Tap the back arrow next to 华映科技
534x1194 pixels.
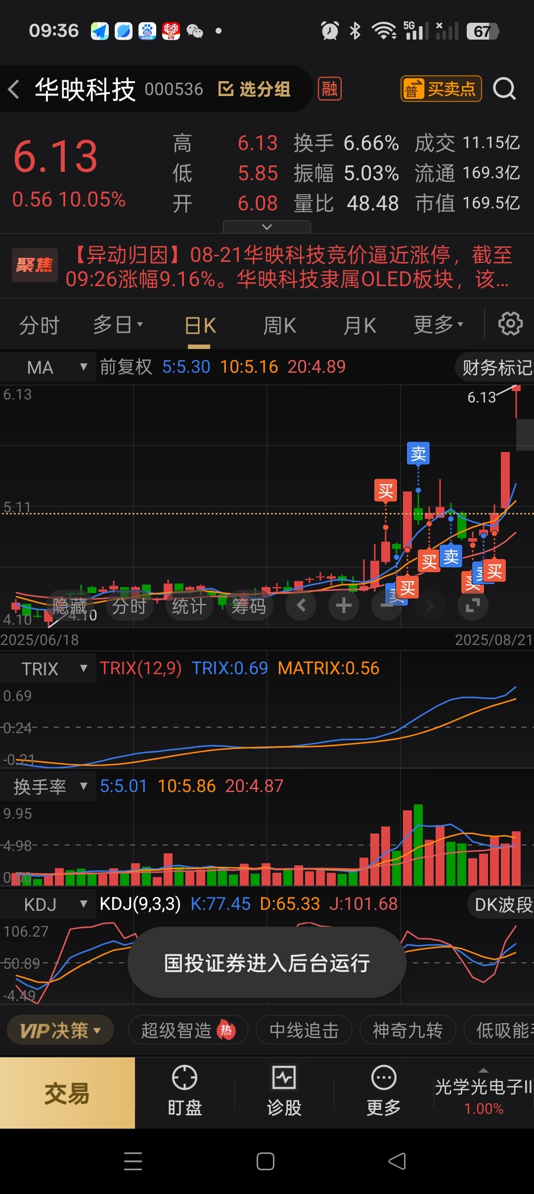14,90
